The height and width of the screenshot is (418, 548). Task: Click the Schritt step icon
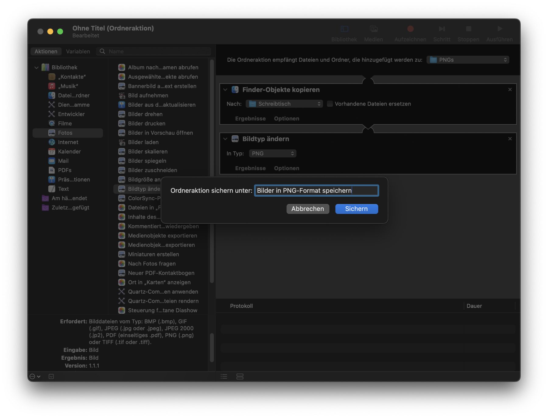(441, 29)
